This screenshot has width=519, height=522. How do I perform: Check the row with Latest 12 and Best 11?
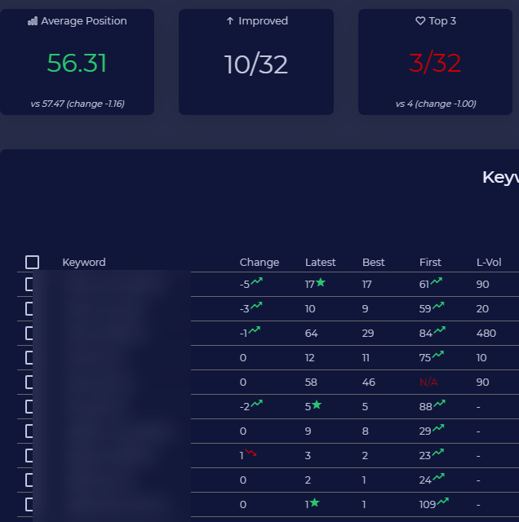[29, 358]
